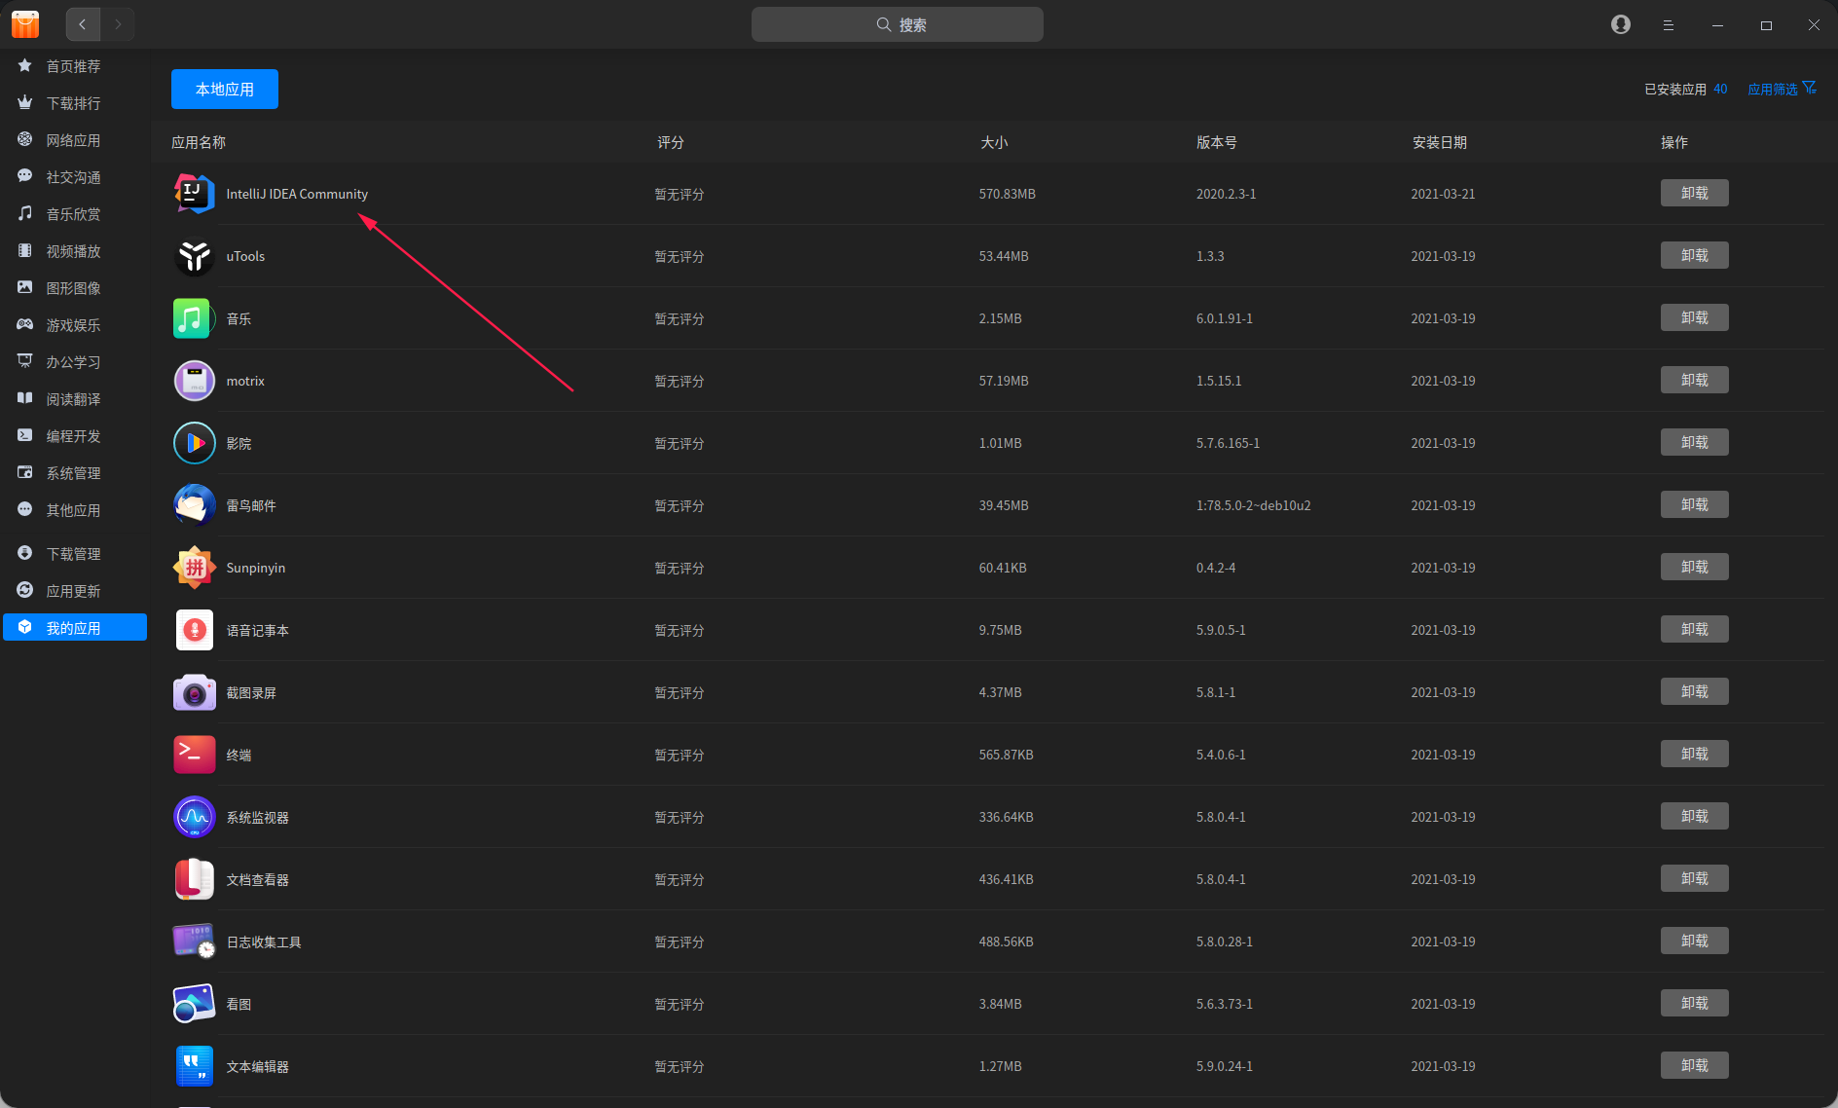Uninstall 音乐 with its 卸载 button
1838x1108 pixels.
[x=1695, y=317]
